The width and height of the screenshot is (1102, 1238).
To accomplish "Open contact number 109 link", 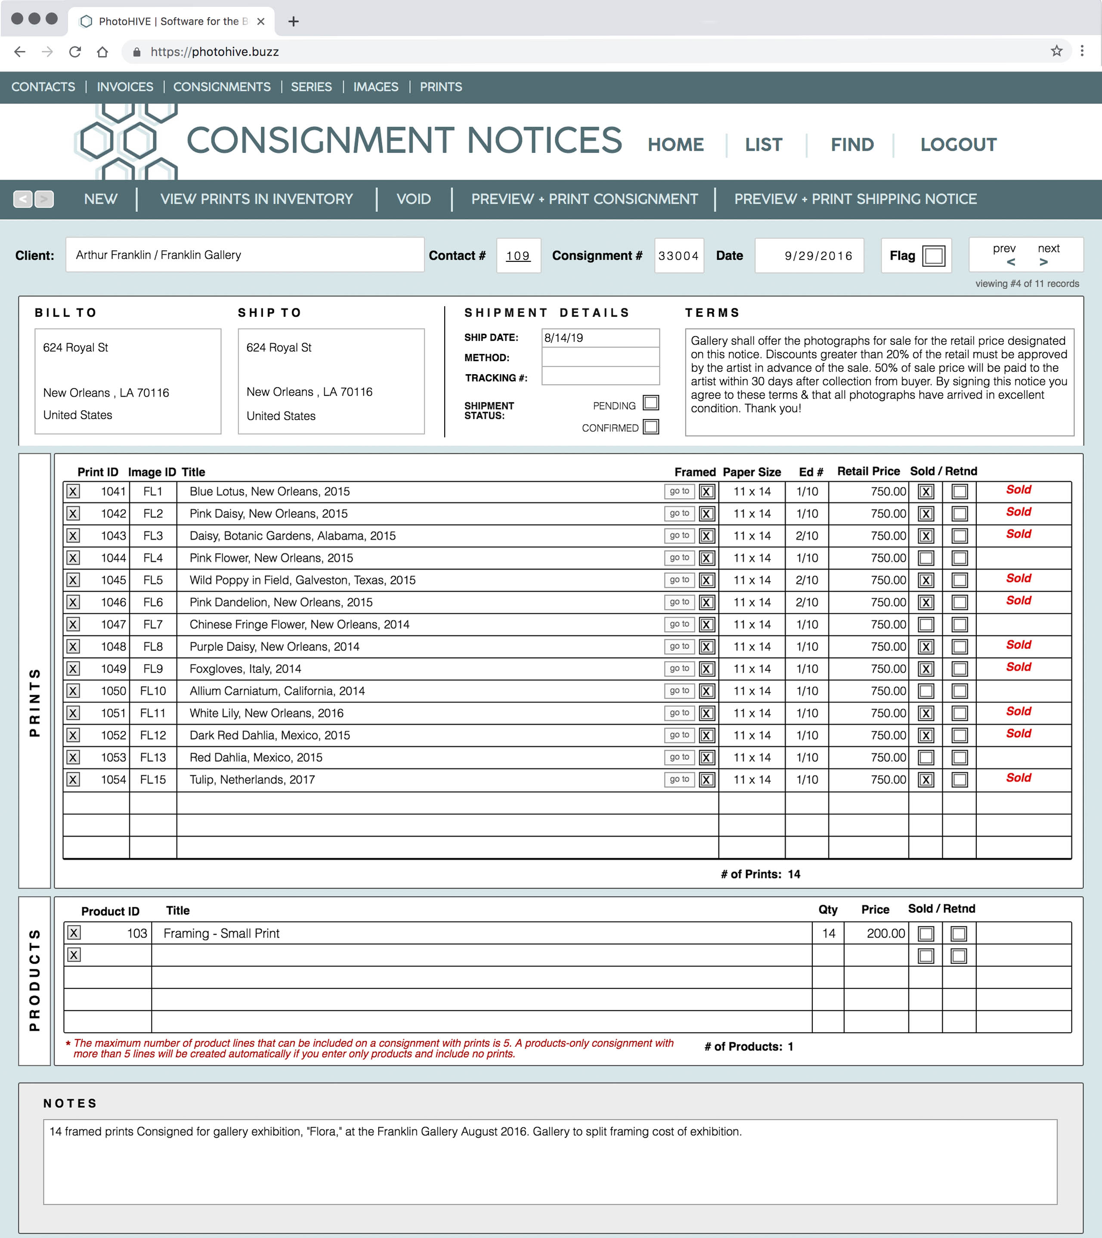I will tap(518, 256).
